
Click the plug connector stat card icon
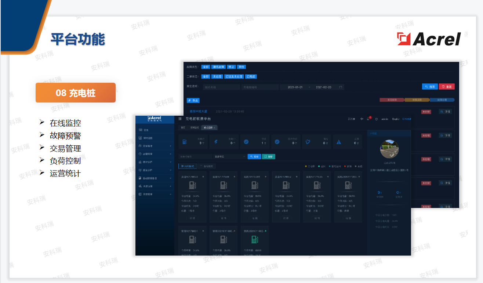(x=308, y=142)
